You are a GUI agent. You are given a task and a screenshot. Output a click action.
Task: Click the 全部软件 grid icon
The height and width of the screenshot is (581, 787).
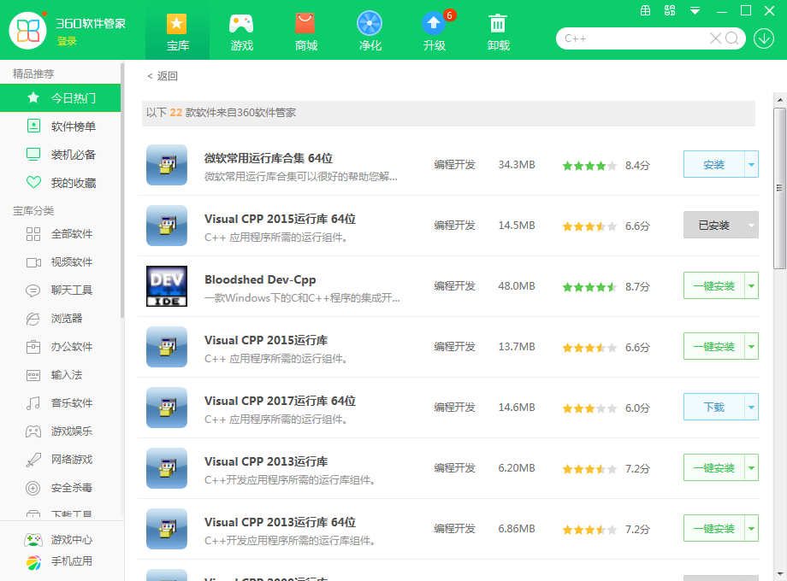pos(33,234)
